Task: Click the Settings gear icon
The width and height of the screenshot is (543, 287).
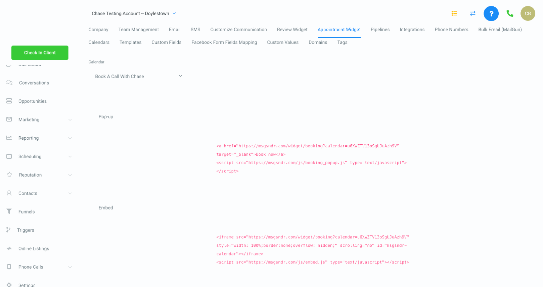Action: click(x=9, y=285)
